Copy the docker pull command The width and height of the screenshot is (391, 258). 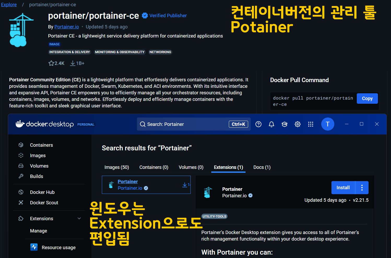tap(367, 99)
